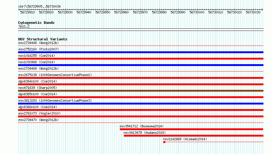Click the red bar under esv2675138
Viewport: 272px width, 154px height.
[x=141, y=78]
